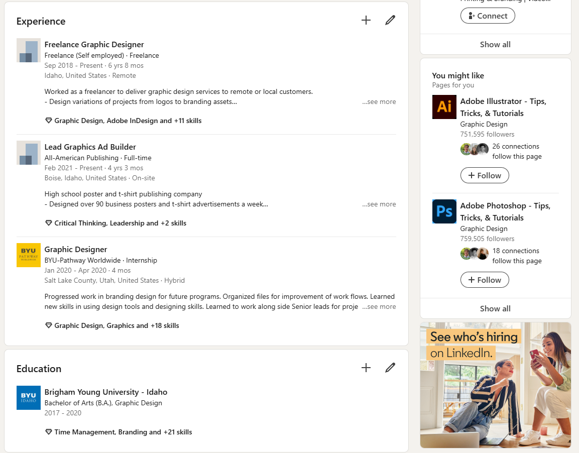The image size is (579, 453).
Task: Click the Adobe Illustrator page logo
Action: click(x=444, y=107)
